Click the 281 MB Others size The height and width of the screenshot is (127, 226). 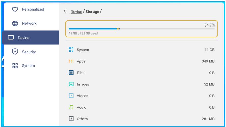coord(208,119)
